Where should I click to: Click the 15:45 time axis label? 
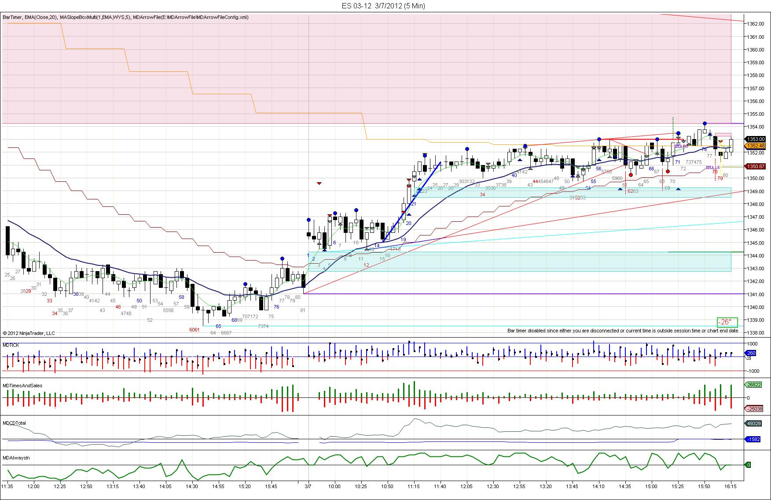click(x=271, y=486)
